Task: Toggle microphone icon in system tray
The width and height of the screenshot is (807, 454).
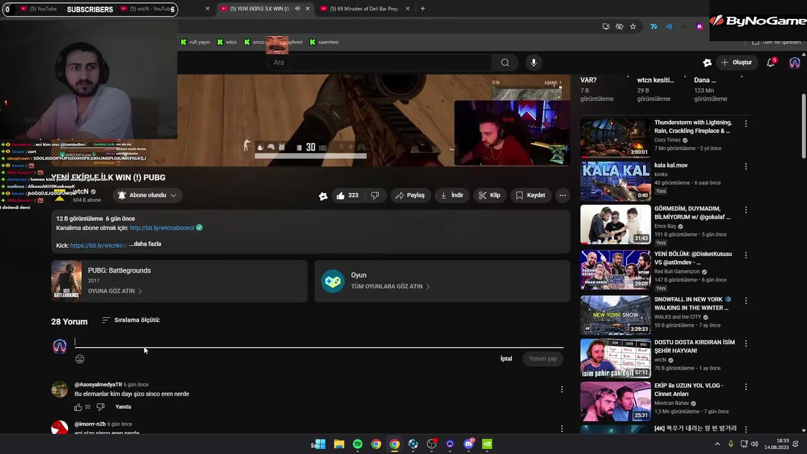Action: tap(731, 444)
